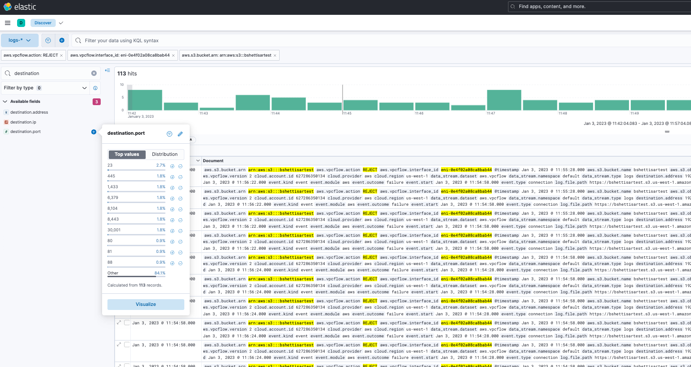This screenshot has width=691, height=367.
Task: Open the main navigation hamburger menu
Action: 8,23
